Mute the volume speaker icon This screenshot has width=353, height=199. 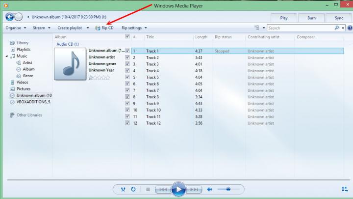tap(210, 189)
